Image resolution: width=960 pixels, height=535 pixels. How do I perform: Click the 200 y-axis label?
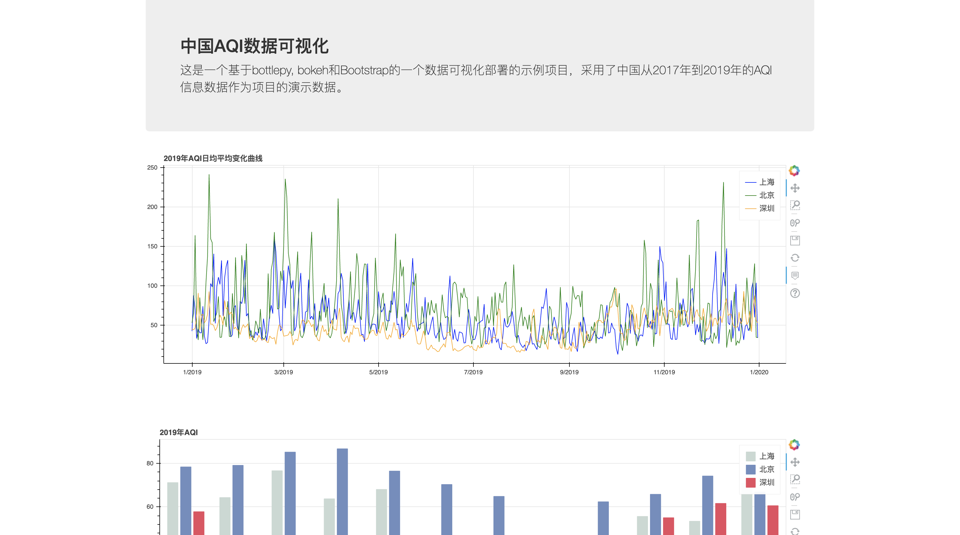coord(152,207)
